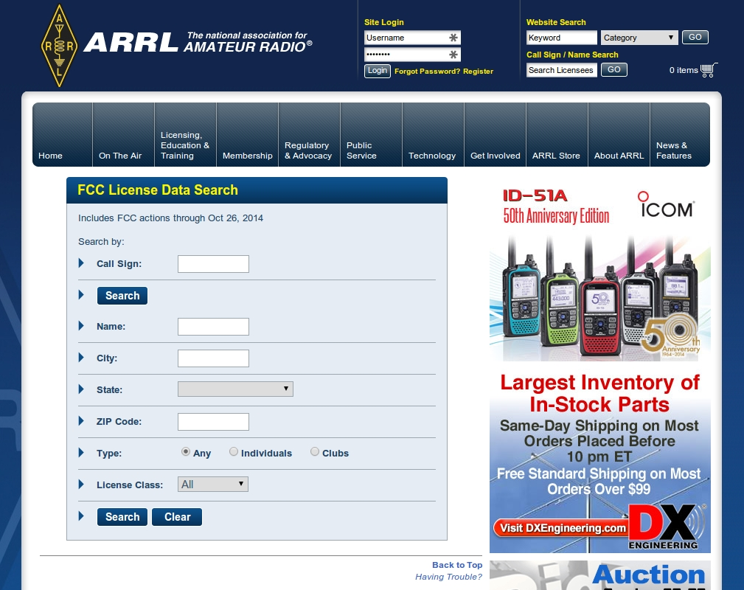Open the About ARRL menu
Viewport: 744px width, 590px height.
tap(619, 135)
